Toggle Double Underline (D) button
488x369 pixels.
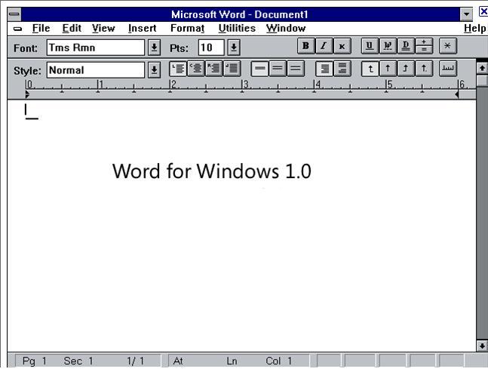[406, 46]
